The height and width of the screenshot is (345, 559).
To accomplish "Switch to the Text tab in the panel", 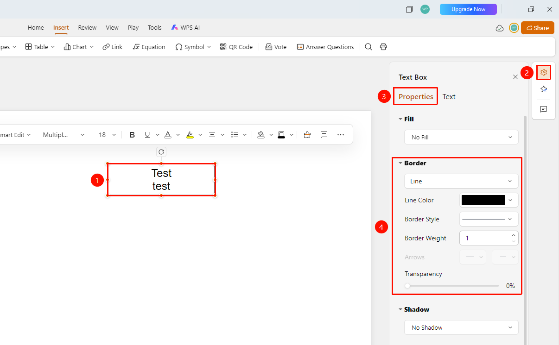I will [x=449, y=96].
